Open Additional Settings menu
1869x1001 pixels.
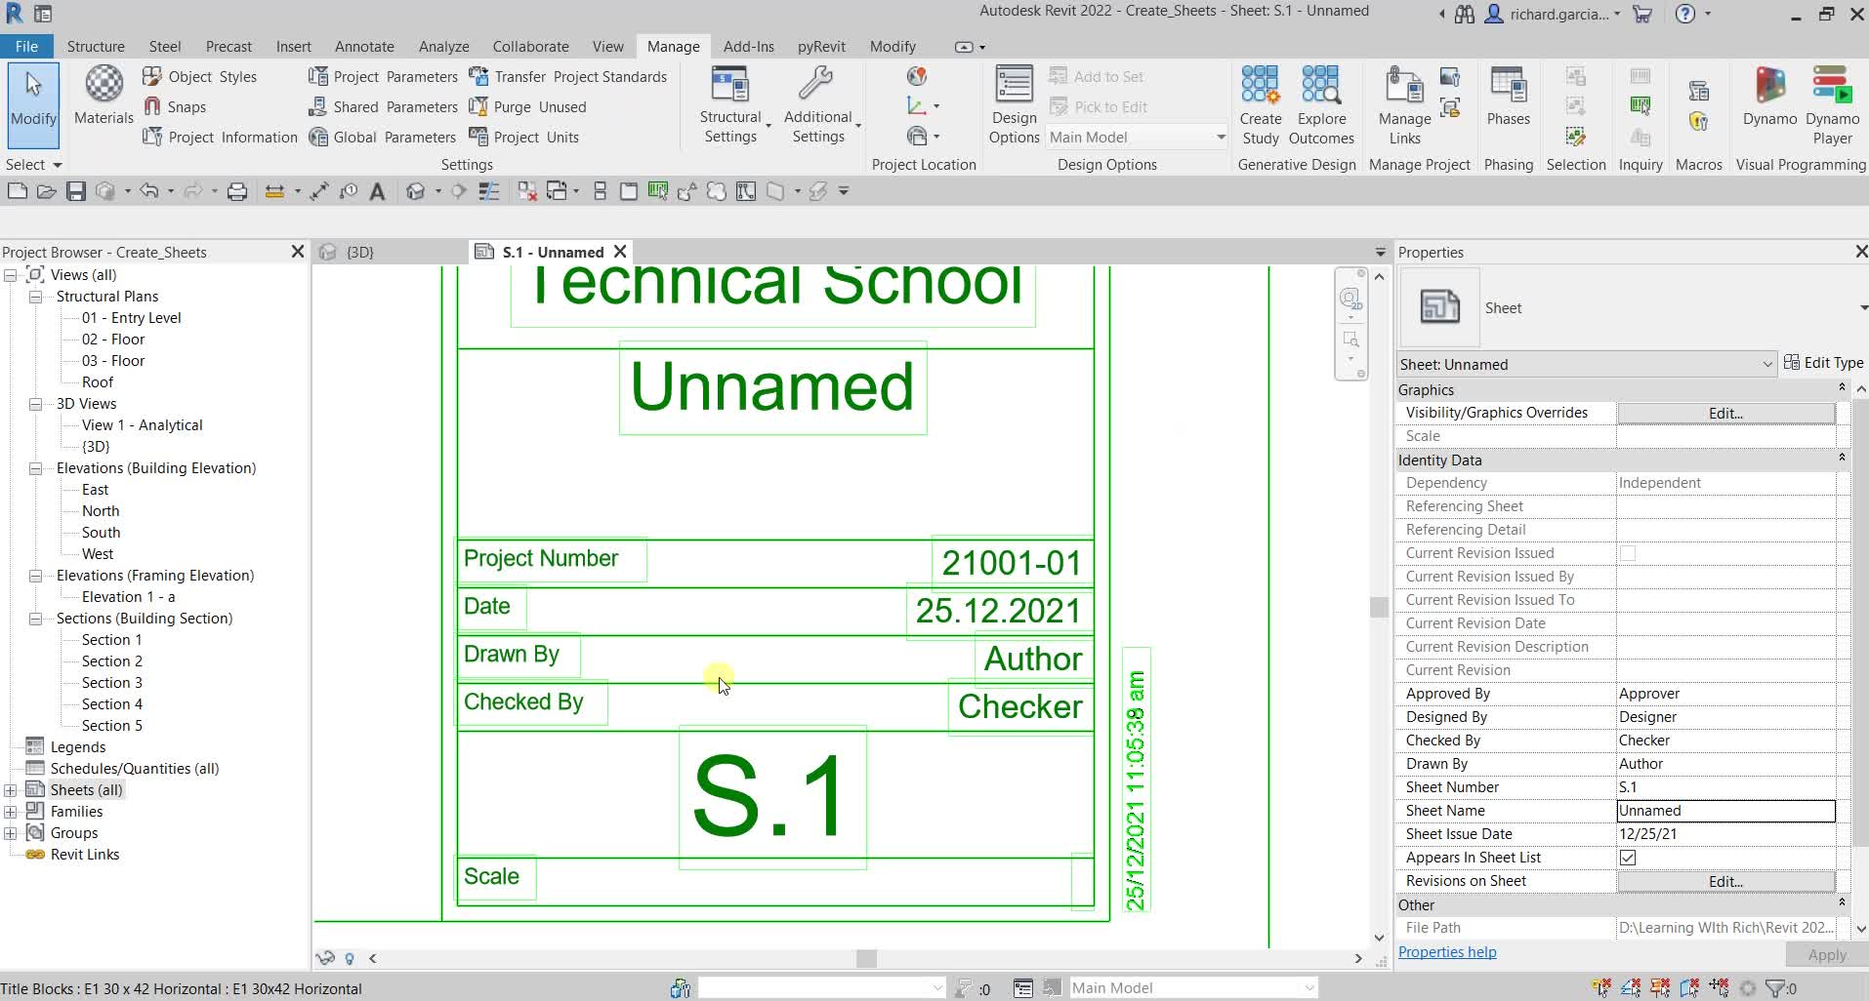click(x=818, y=105)
